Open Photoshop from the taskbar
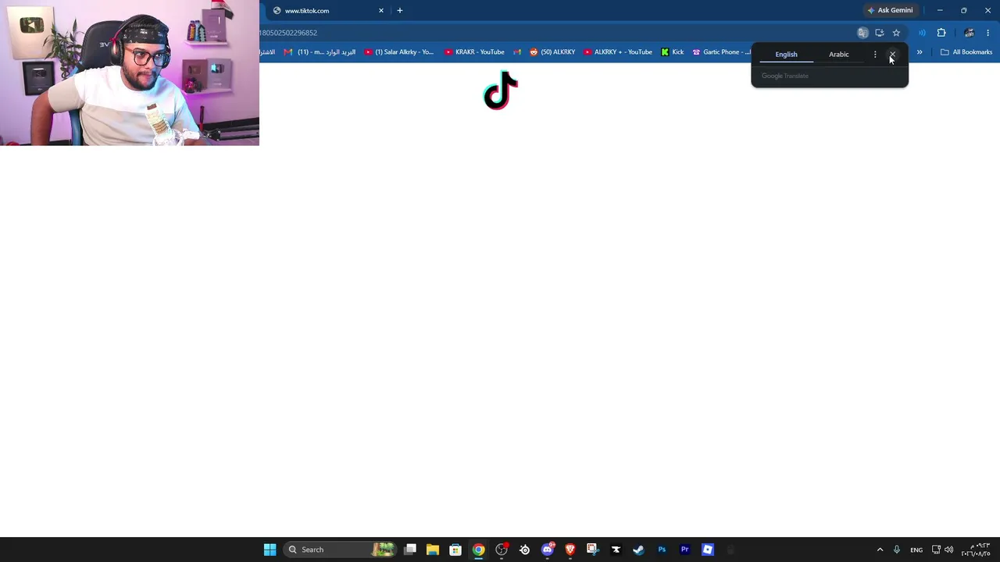Viewport: 1000px width, 562px height. pos(662,550)
